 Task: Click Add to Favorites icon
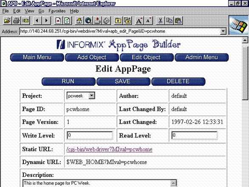(x=127, y=21)
